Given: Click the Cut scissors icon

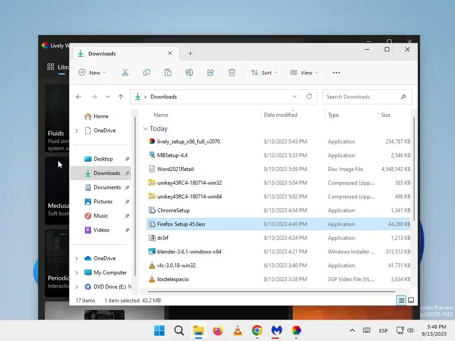Looking at the screenshot, I should coord(125,72).
